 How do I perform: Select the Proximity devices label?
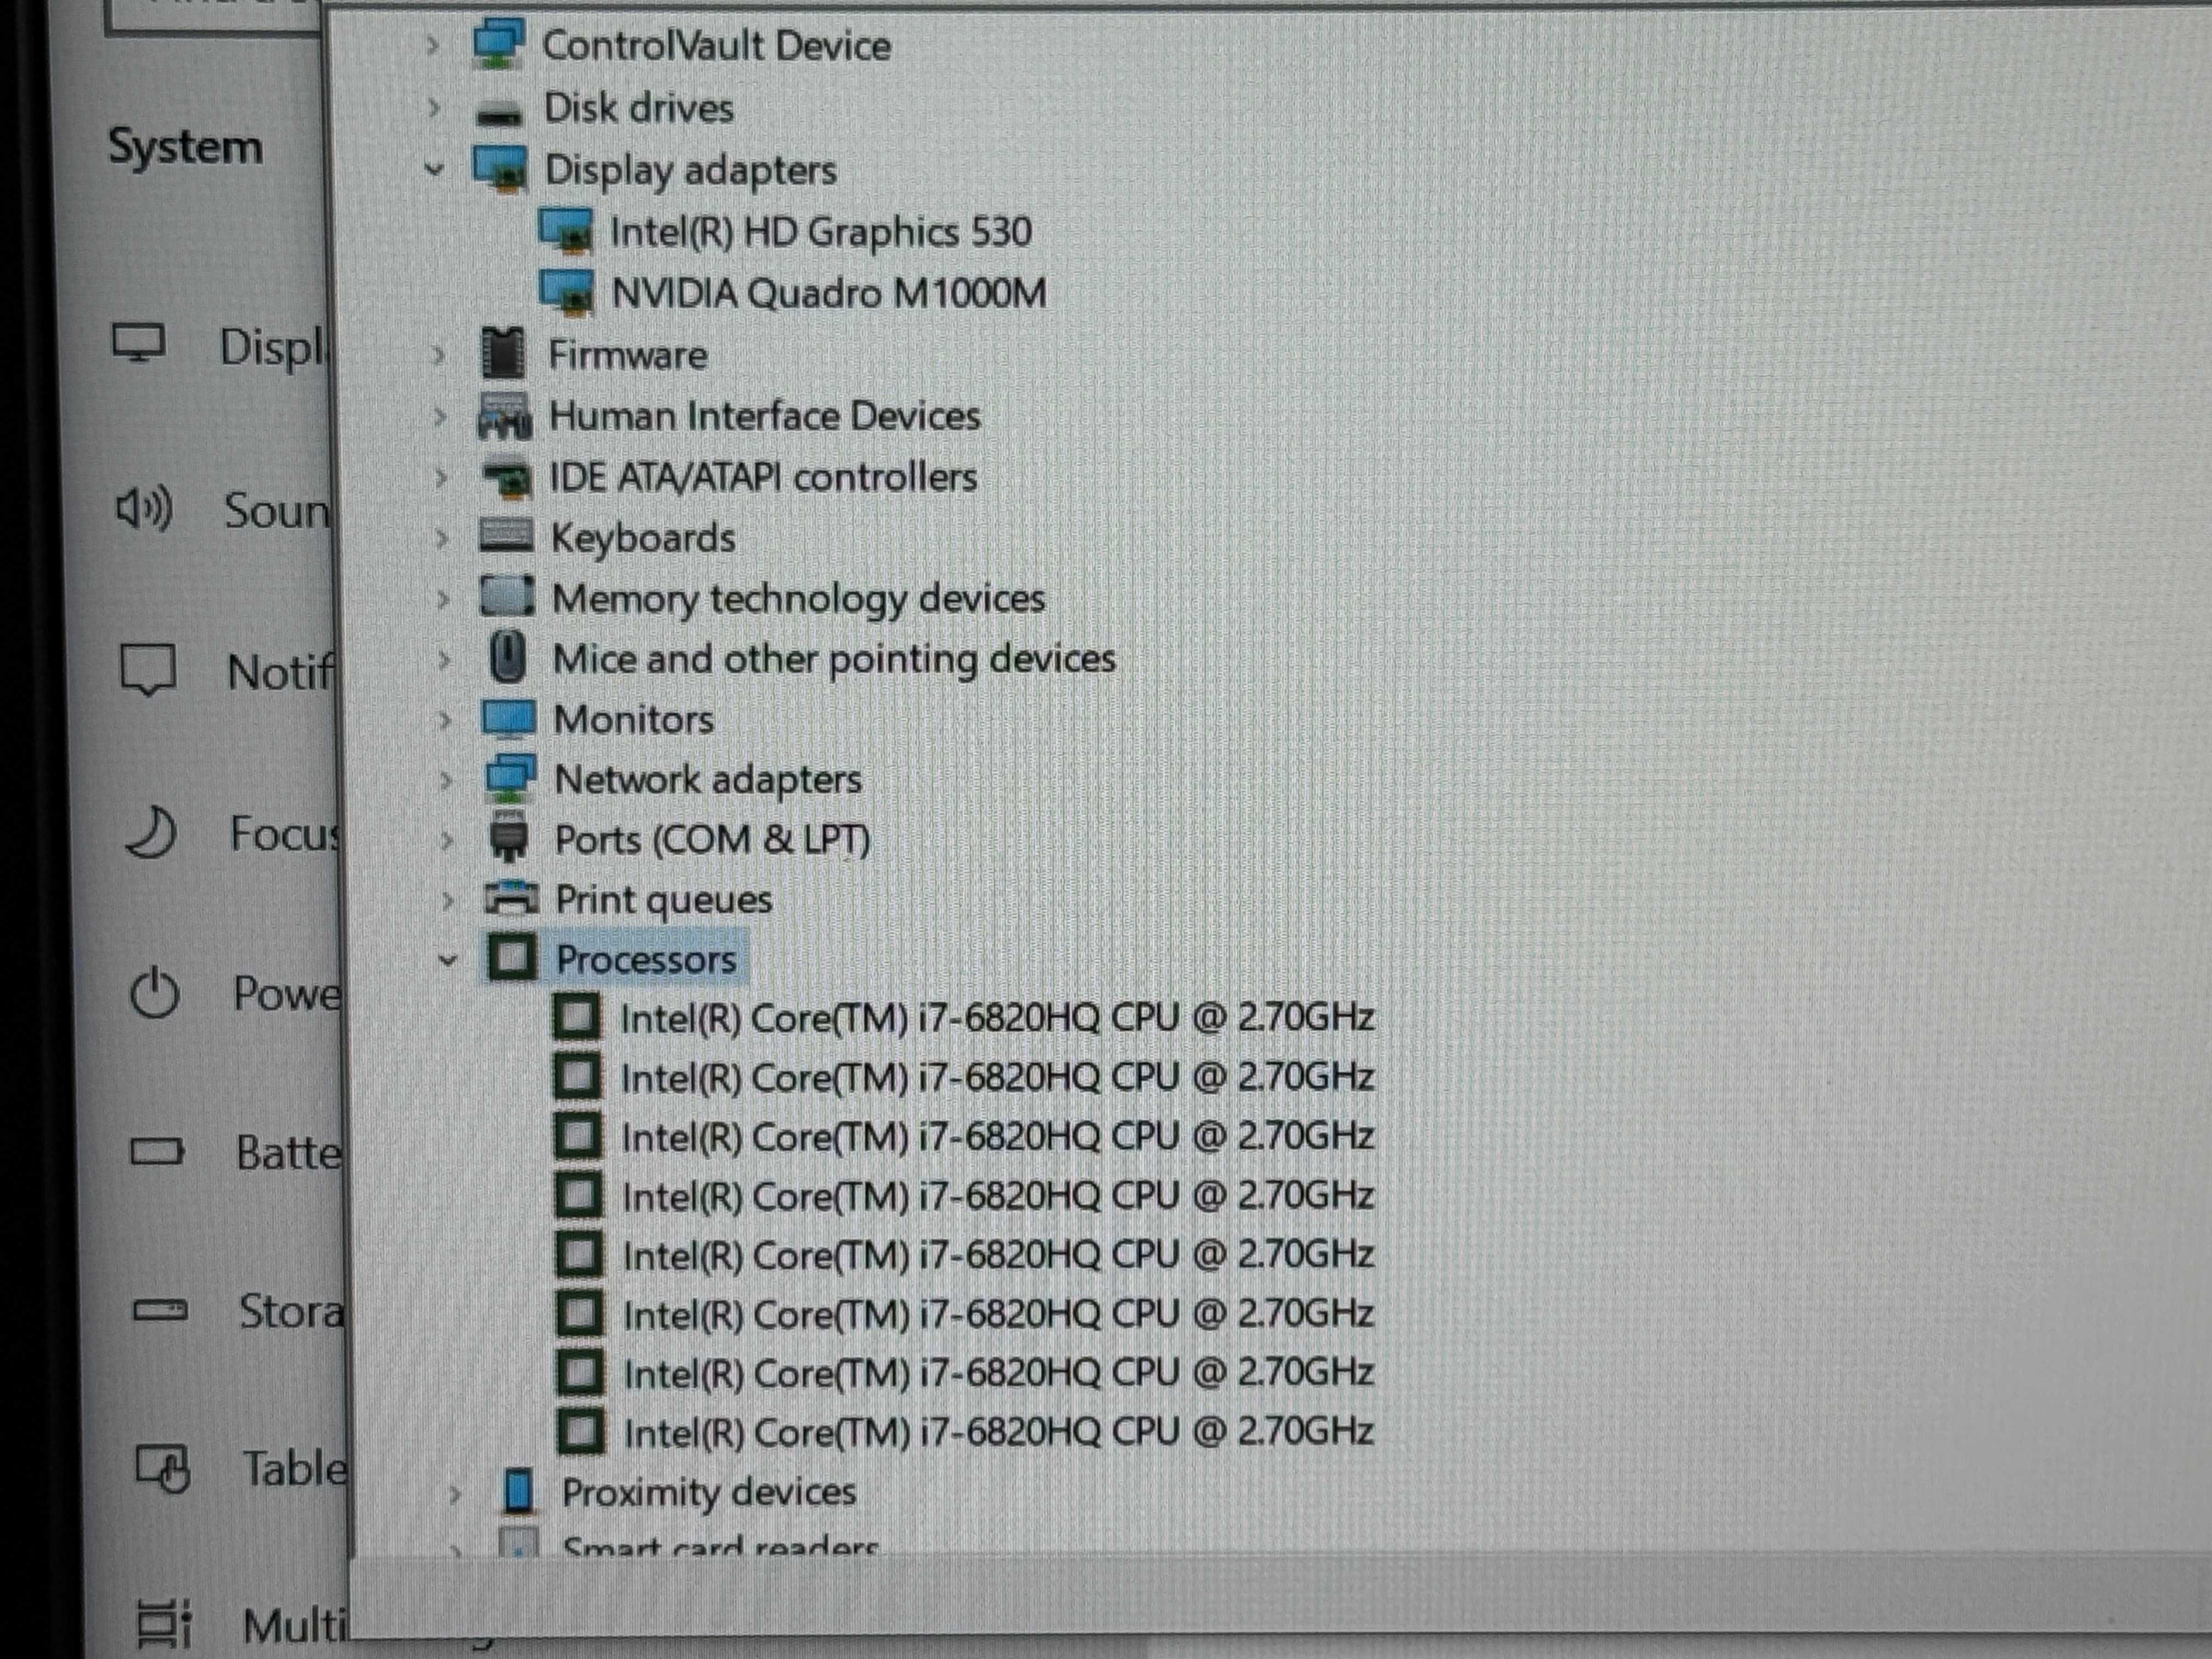click(709, 1492)
